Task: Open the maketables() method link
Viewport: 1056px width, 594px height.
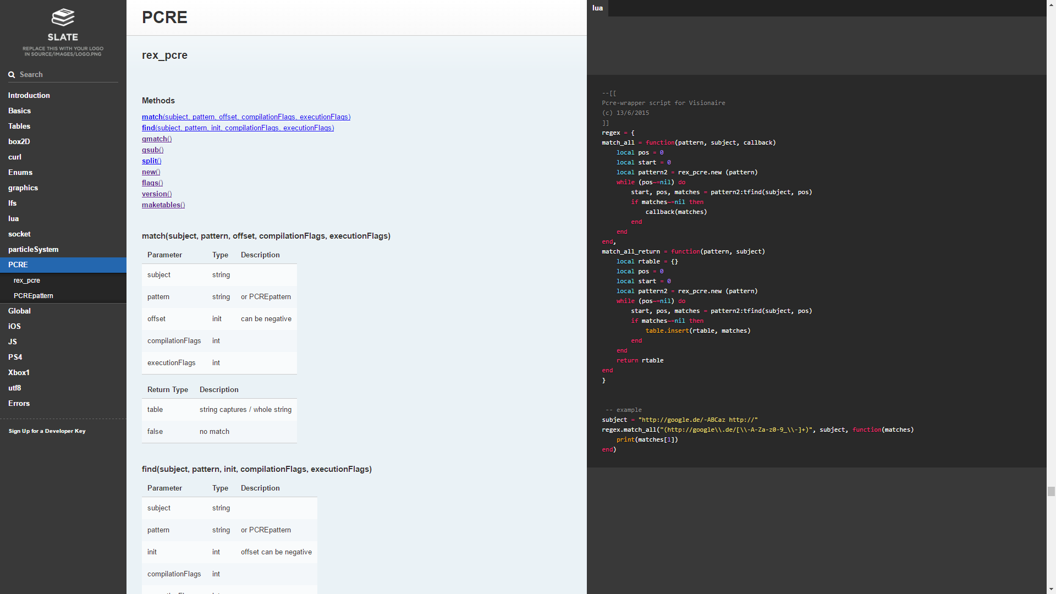Action: tap(163, 205)
